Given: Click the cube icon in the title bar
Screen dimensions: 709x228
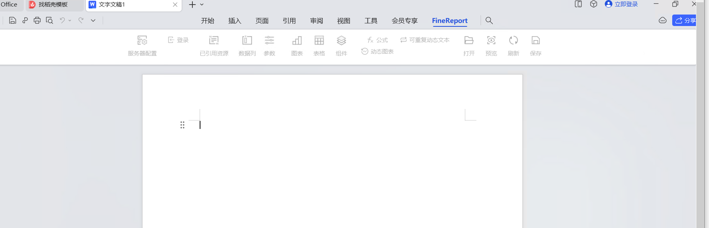Looking at the screenshot, I should pos(594,4).
